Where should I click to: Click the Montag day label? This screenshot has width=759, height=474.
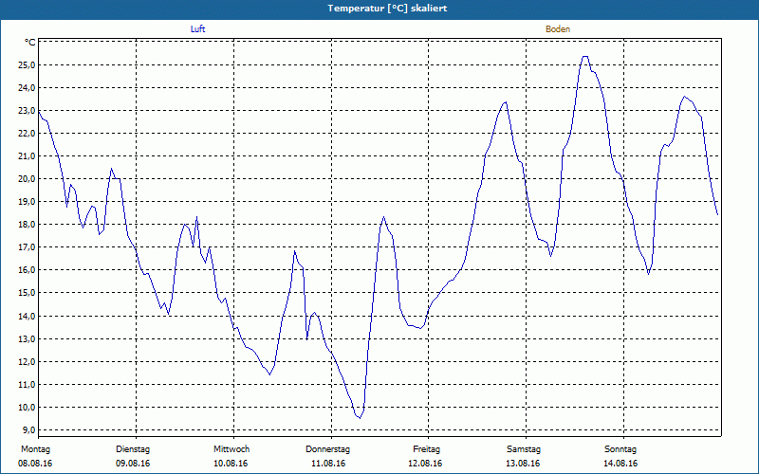click(x=35, y=449)
